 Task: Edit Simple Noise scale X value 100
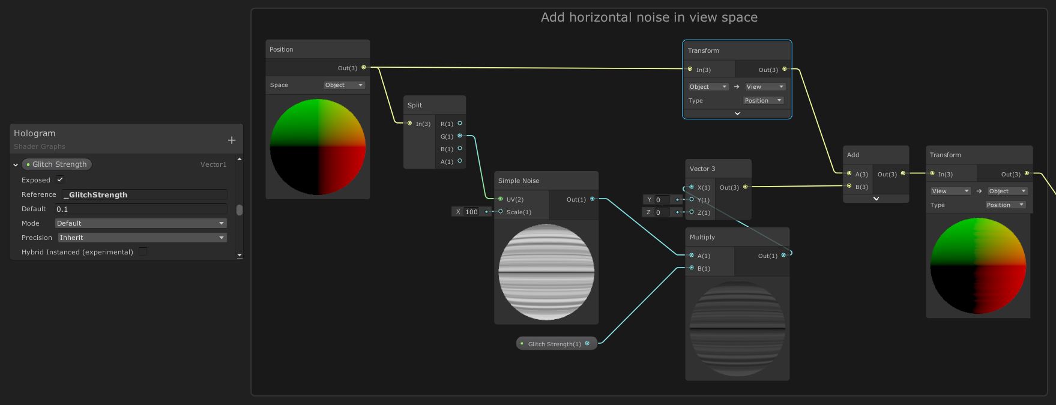(x=472, y=212)
